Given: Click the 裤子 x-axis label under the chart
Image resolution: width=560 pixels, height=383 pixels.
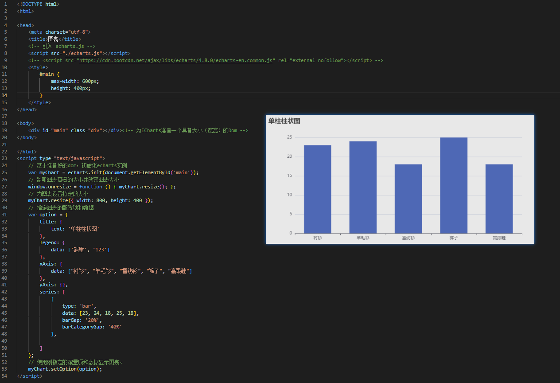Looking at the screenshot, I should click(454, 238).
